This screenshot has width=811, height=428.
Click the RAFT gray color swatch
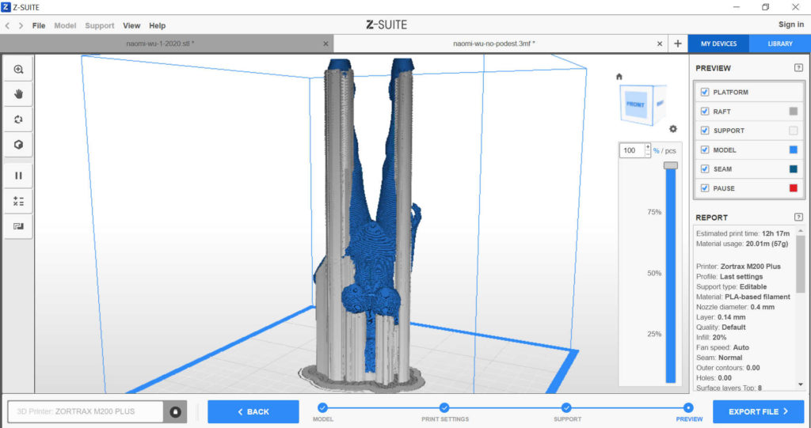(x=794, y=111)
